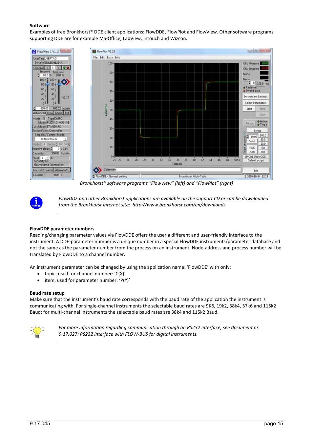Click the Channel button in FlowView
313x443 pixels.
click(39, 68)
